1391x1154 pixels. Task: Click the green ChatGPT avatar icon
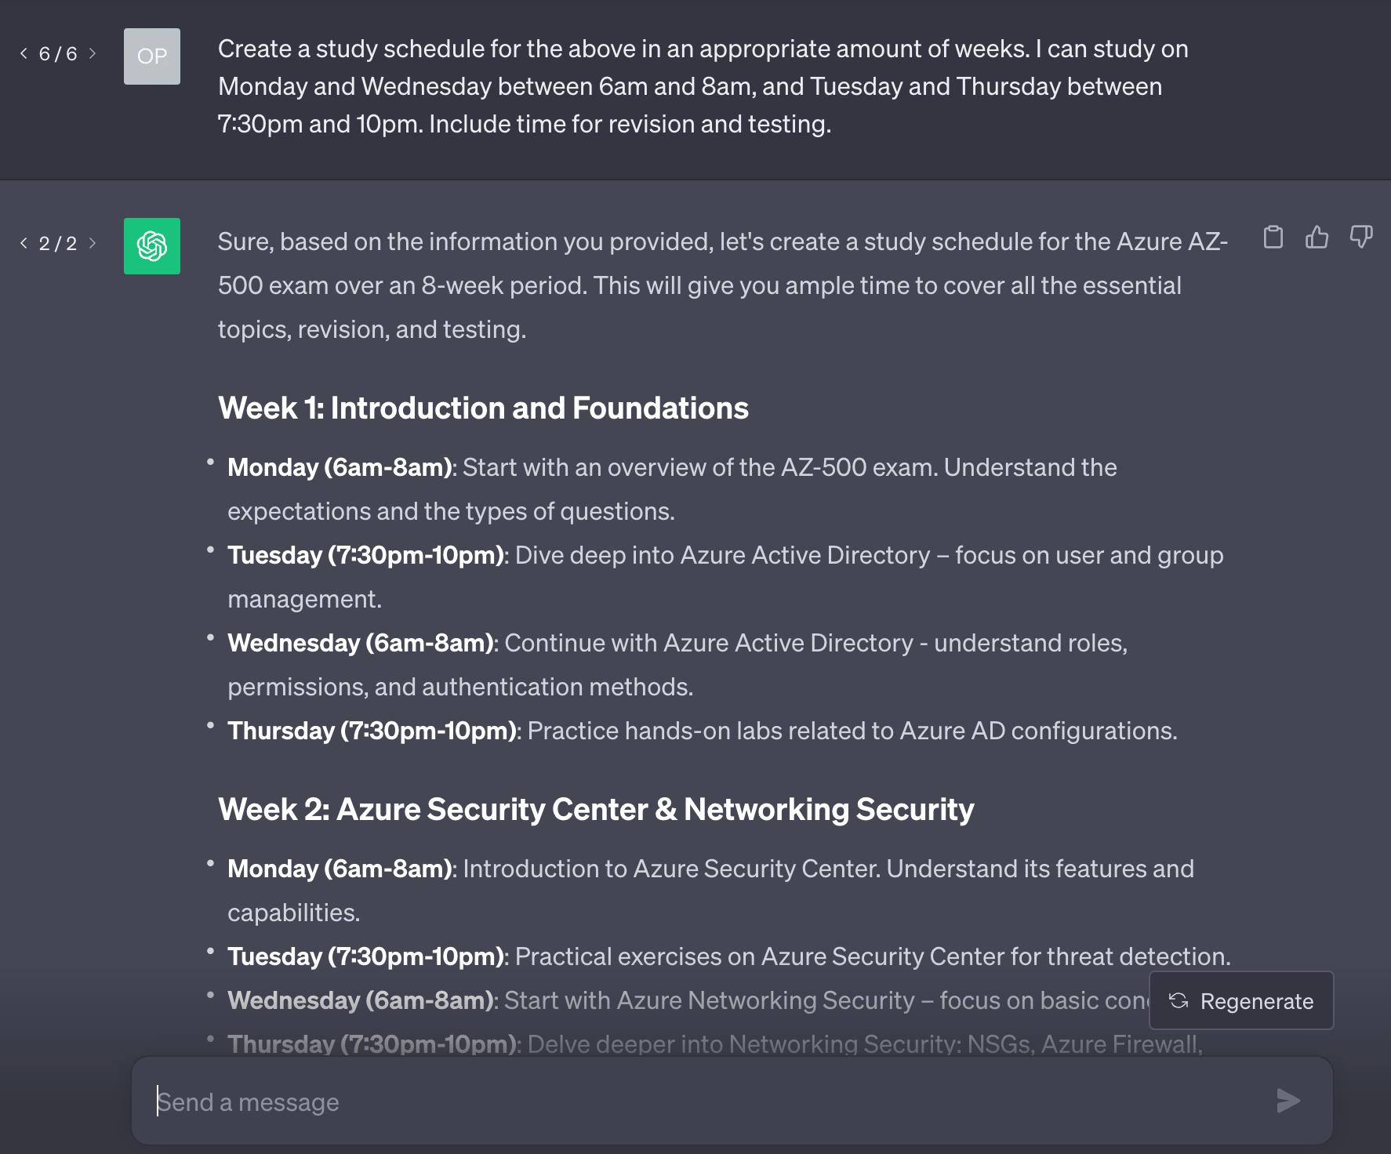coord(152,246)
